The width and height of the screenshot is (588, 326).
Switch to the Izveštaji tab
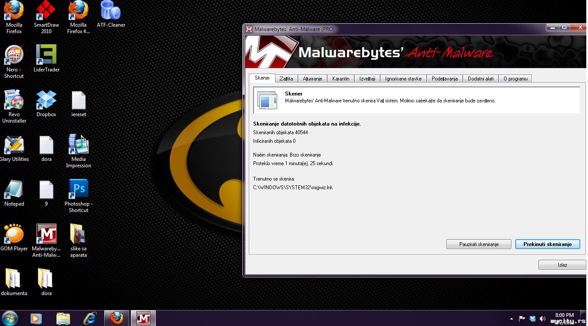click(x=368, y=79)
